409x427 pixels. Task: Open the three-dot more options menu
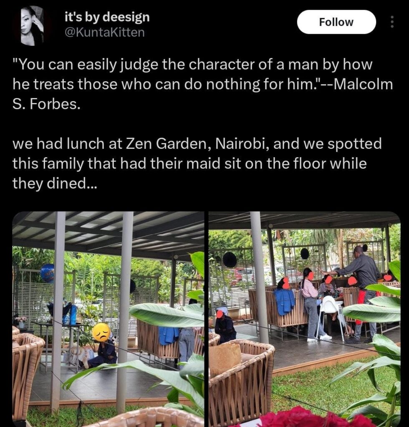pyautogui.click(x=392, y=22)
